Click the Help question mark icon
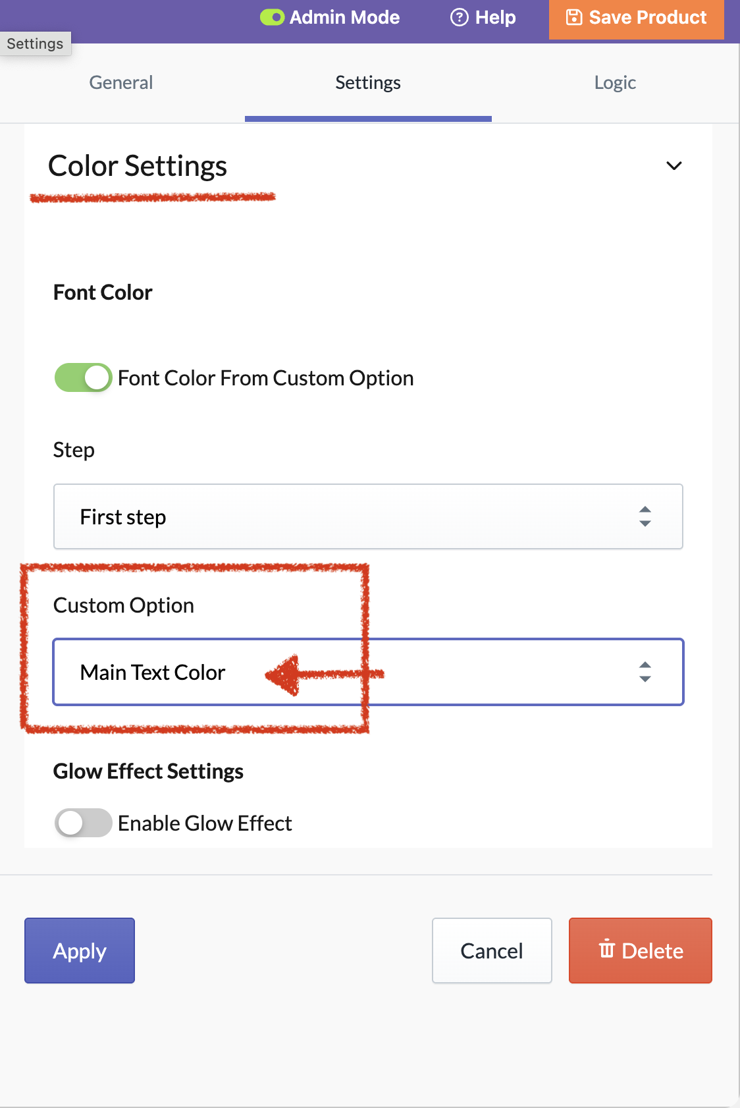The height and width of the screenshot is (1108, 740). point(459,17)
